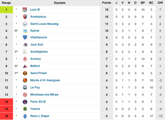Click the Lyon B team logo
This screenshot has width=165, height=120.
click(x=25, y=10)
